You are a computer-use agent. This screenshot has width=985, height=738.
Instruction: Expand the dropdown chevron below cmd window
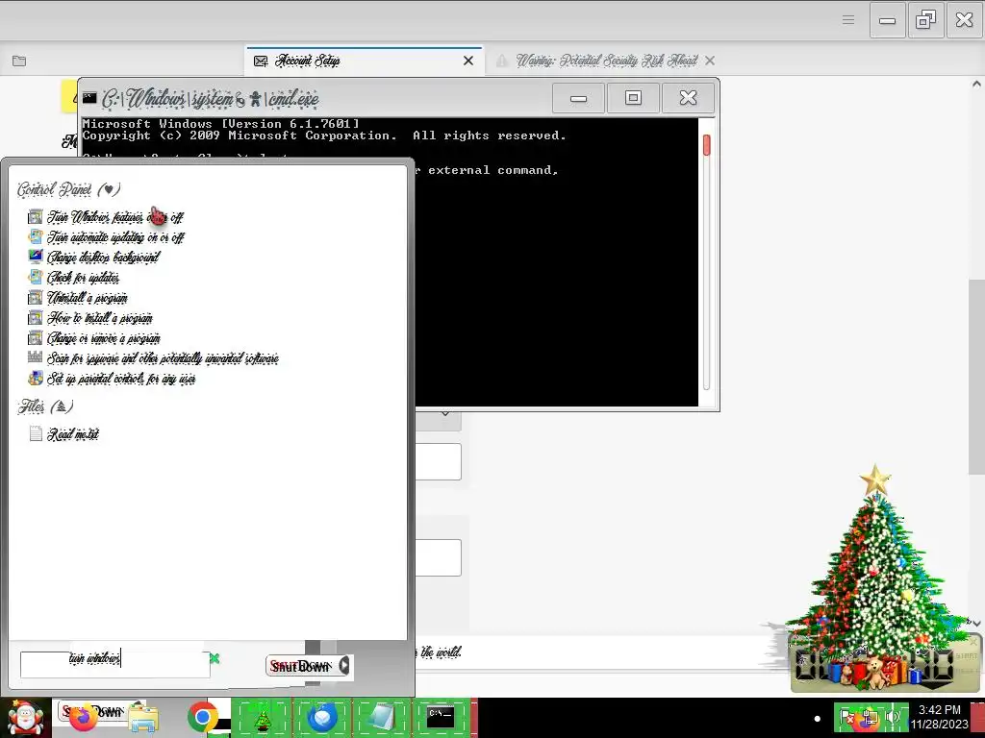coord(444,413)
